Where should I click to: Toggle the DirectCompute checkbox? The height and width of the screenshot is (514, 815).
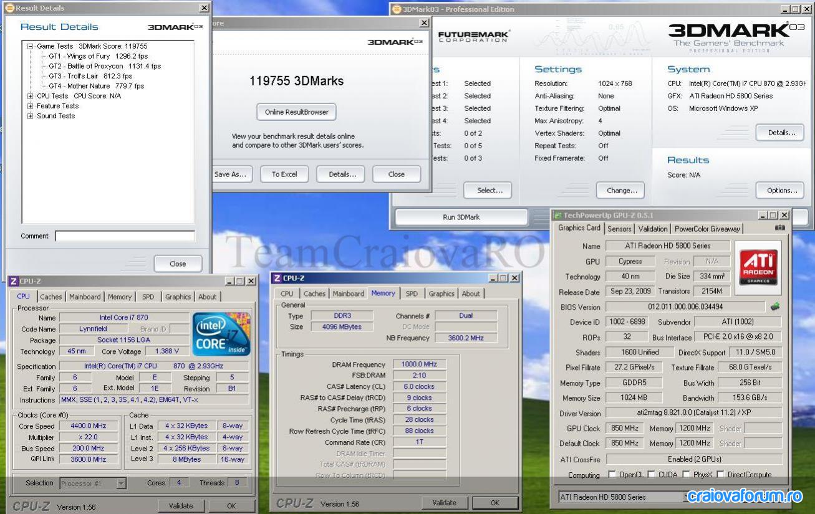720,475
